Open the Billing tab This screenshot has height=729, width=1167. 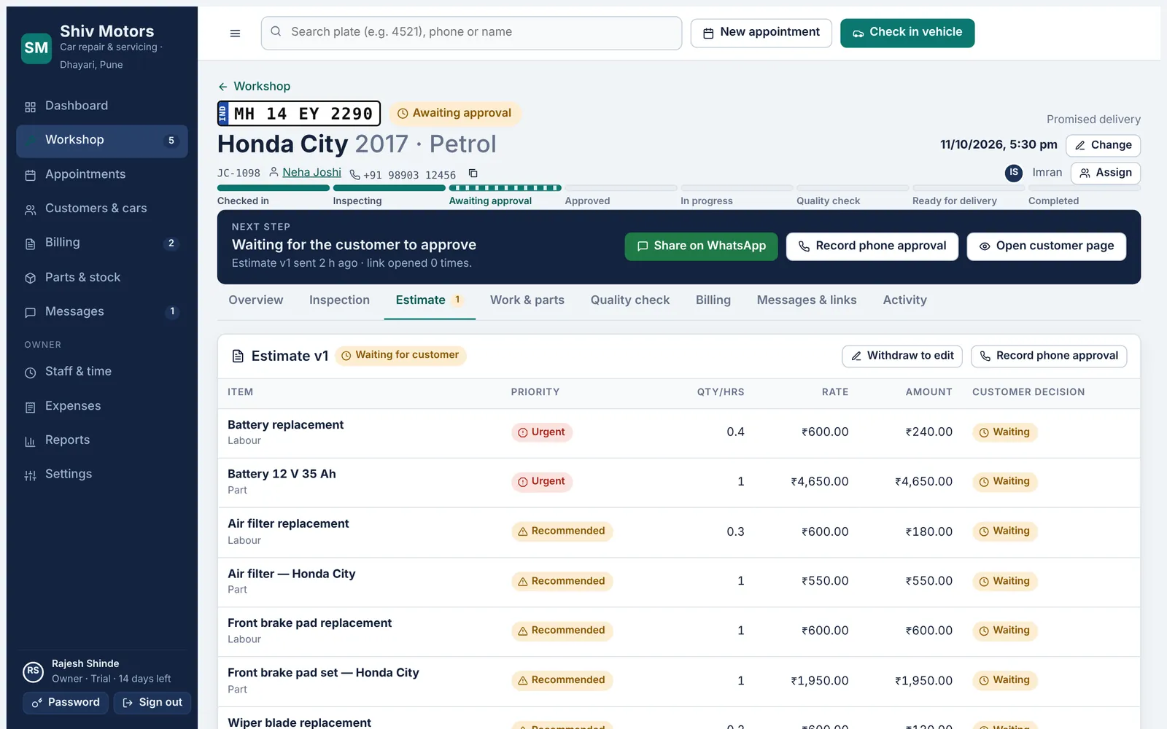[x=713, y=300]
